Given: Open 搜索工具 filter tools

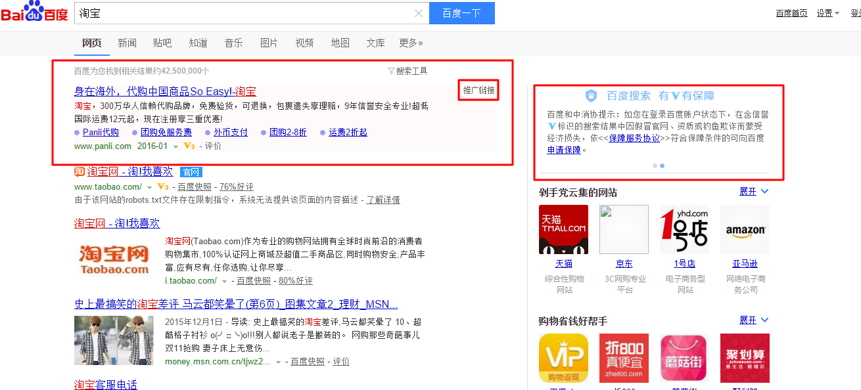Looking at the screenshot, I should (x=407, y=71).
